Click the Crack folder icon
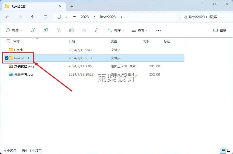Image resolution: width=233 pixels, height=154 pixels. tap(11, 50)
